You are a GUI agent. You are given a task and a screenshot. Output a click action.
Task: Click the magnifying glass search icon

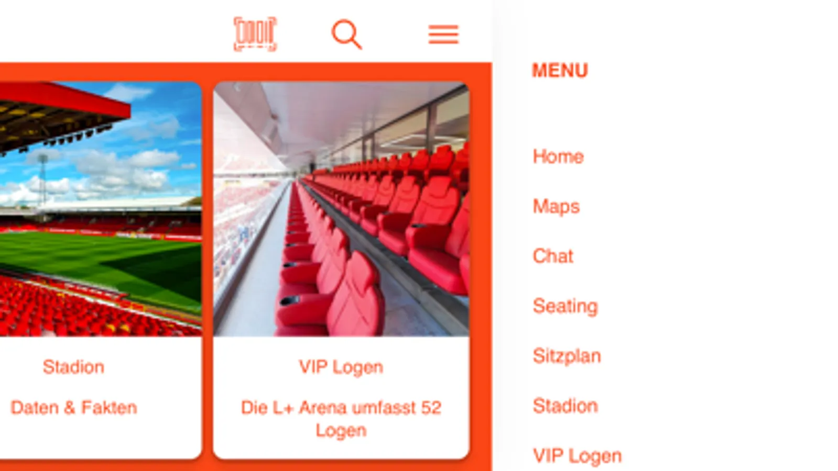(346, 35)
